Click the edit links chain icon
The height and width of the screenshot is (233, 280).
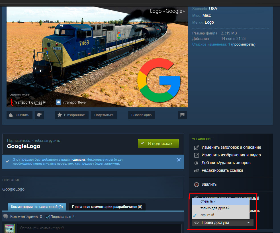pos(197,171)
